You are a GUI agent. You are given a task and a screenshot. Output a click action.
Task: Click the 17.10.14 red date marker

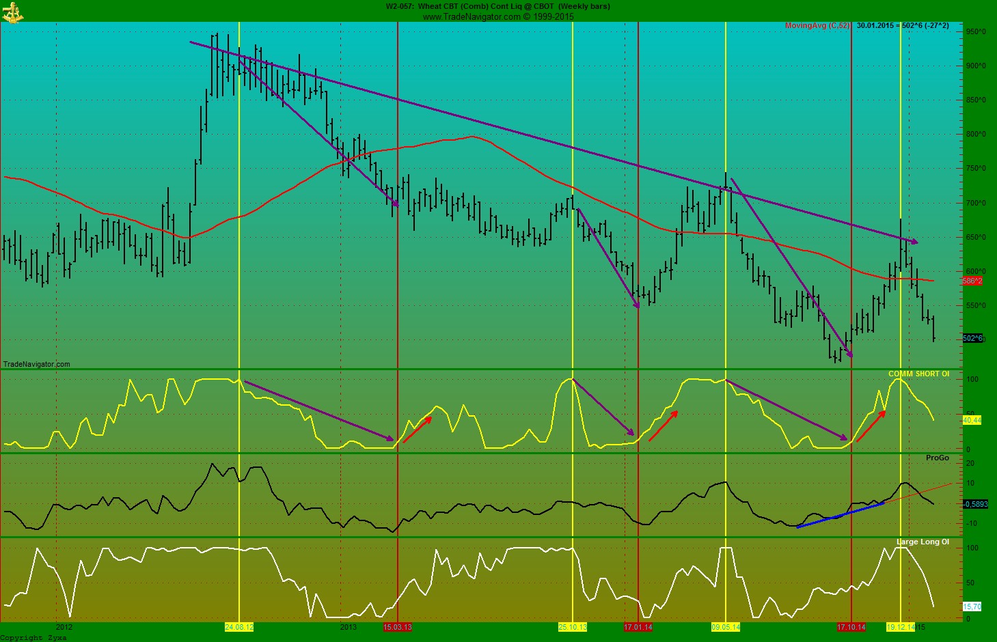pos(851,627)
